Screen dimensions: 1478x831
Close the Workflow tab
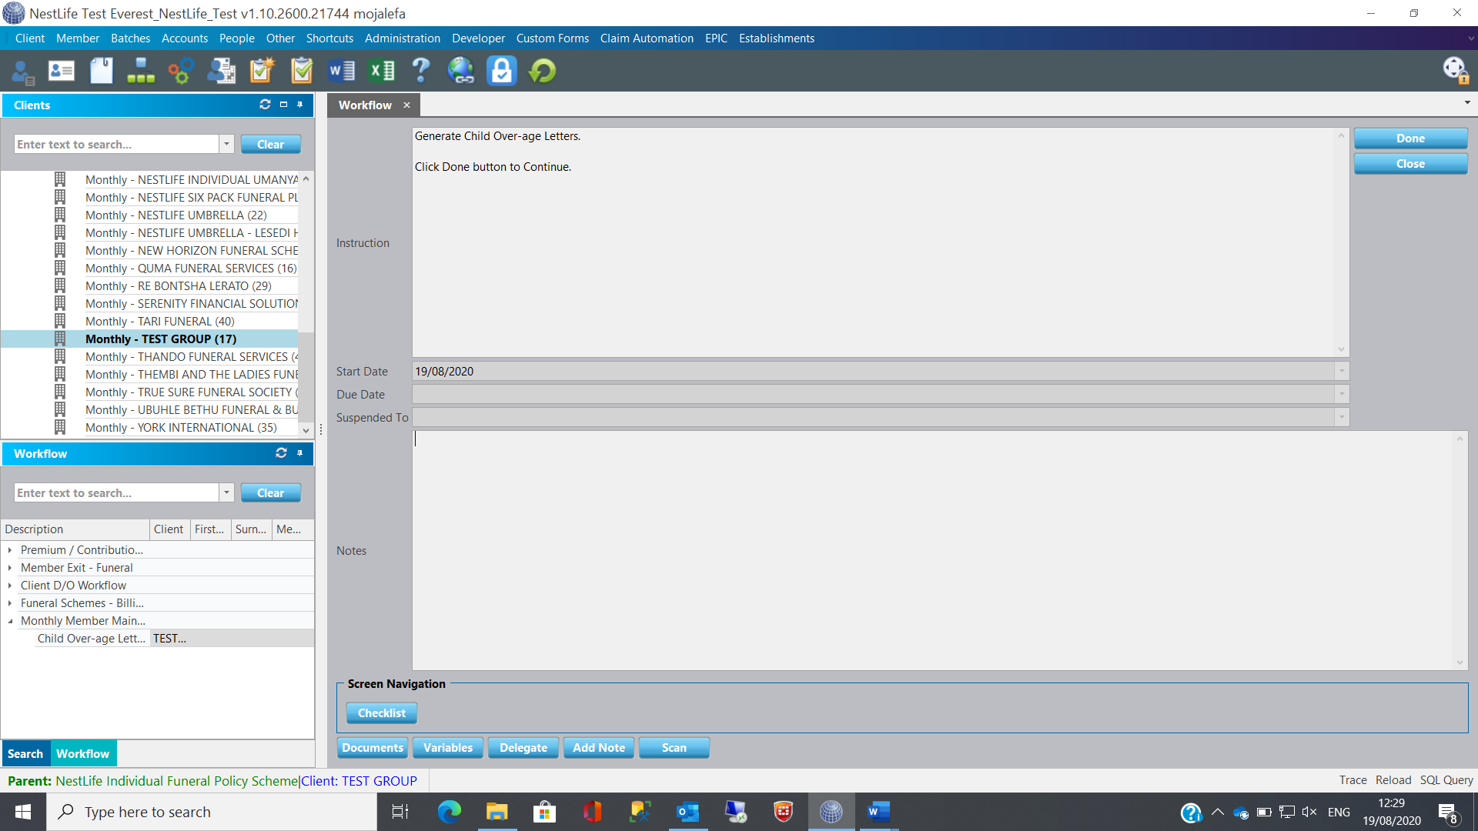point(406,105)
